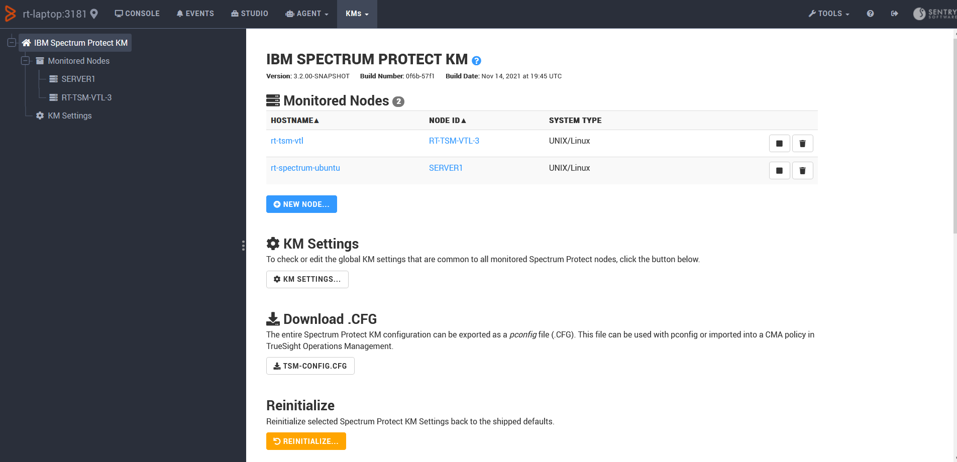The width and height of the screenshot is (957, 462).
Task: Open the KMs dropdown menu
Action: (357, 14)
